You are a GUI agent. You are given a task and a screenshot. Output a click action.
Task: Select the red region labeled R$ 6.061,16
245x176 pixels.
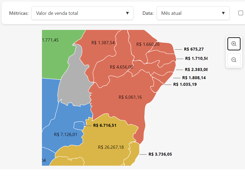coord(130,97)
